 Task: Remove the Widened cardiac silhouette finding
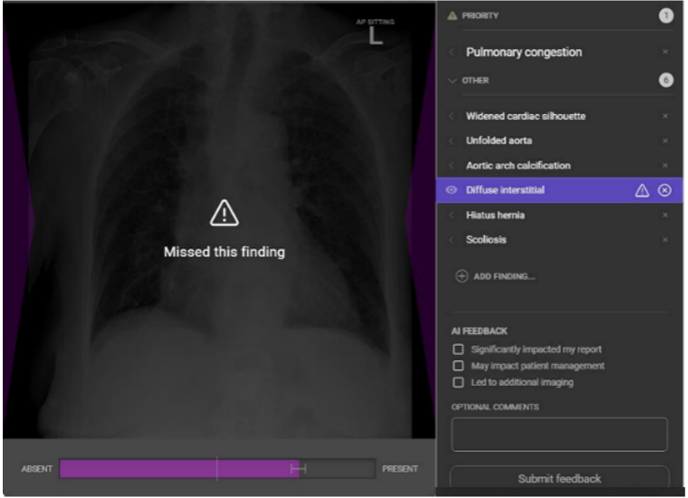click(x=664, y=116)
